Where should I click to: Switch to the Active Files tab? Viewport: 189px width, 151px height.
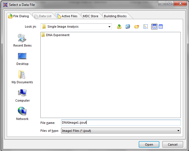(67, 16)
